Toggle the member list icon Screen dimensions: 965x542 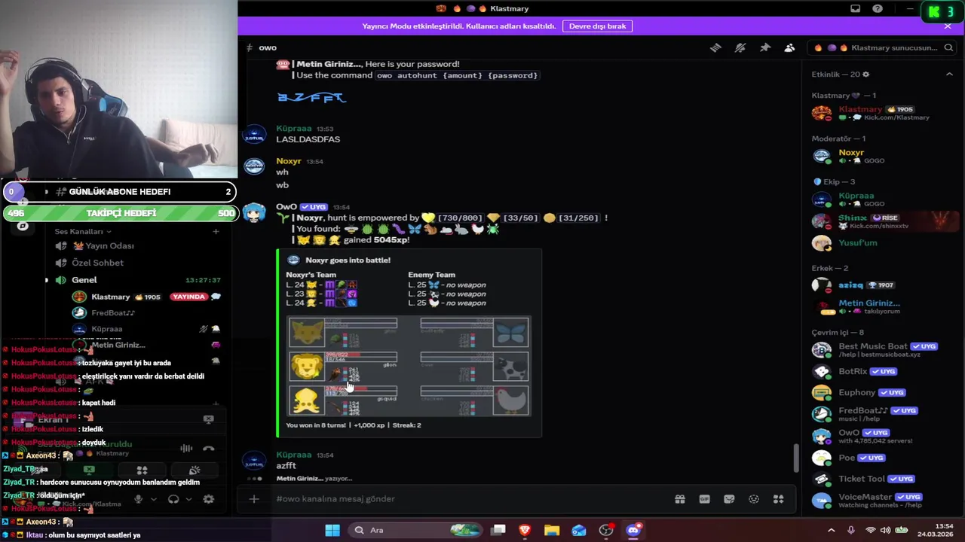coord(789,47)
